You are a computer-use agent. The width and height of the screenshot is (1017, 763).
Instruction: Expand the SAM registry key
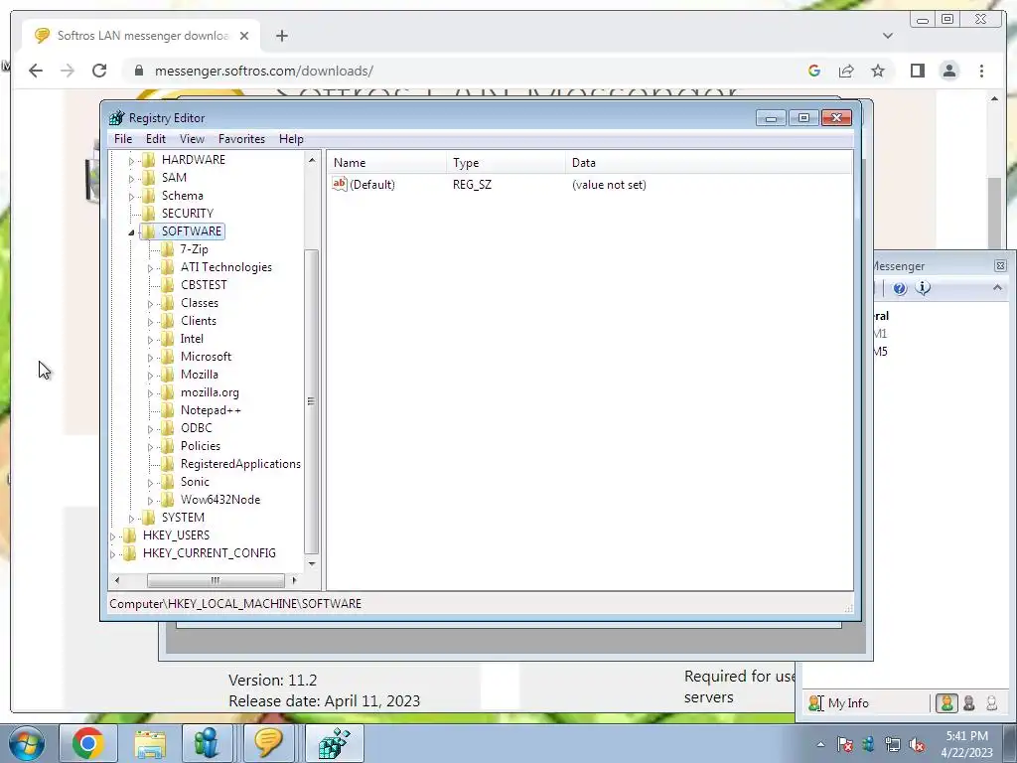pos(131,179)
